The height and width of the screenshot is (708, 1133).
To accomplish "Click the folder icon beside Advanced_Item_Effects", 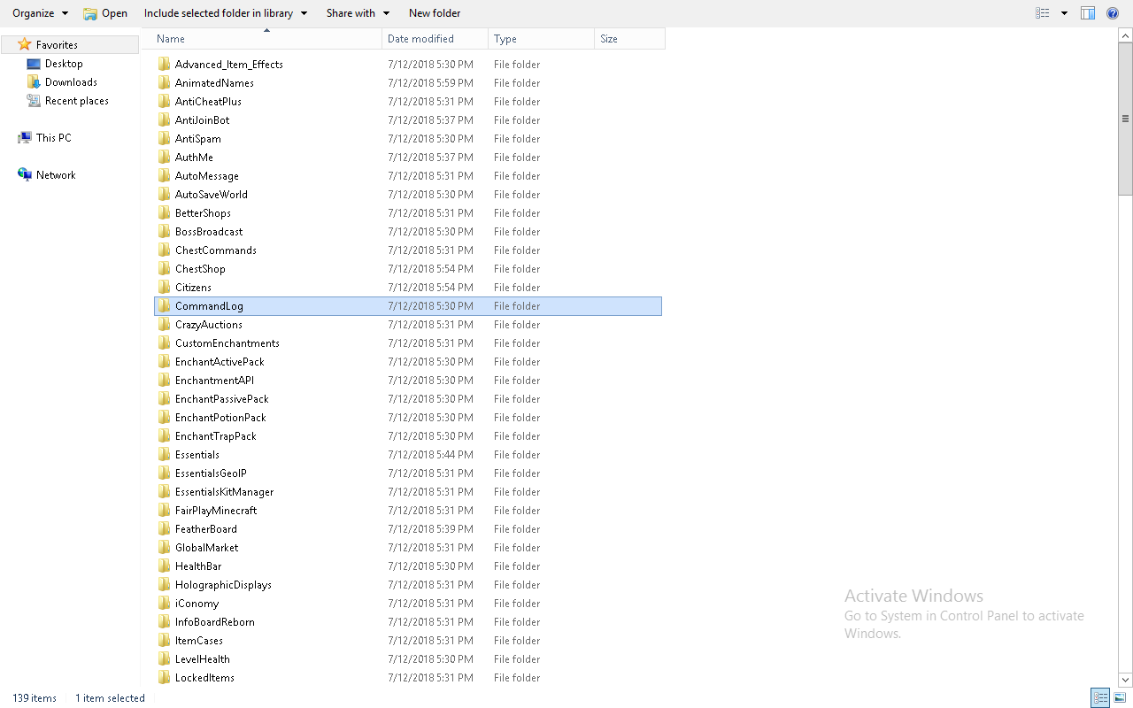I will click(x=164, y=64).
